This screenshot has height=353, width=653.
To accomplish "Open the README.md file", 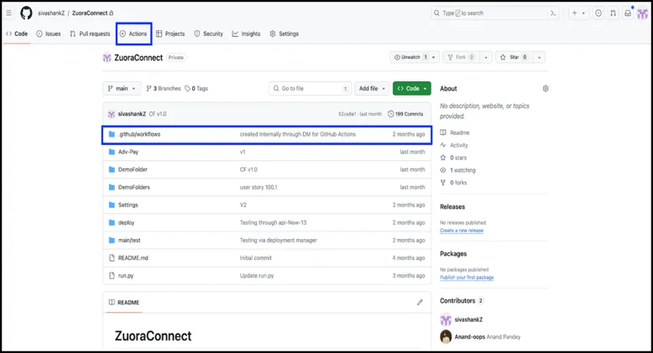I will (x=133, y=257).
